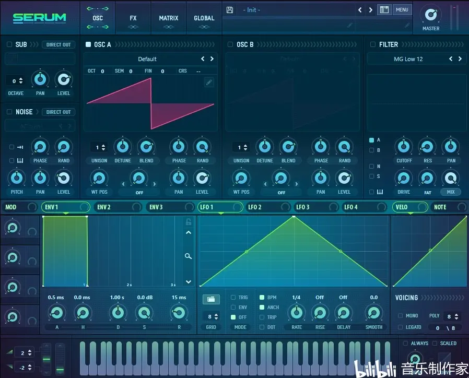Toggle the LFO BPM sync checkbox
Image resolution: width=469 pixels, height=378 pixels.
coord(262,298)
